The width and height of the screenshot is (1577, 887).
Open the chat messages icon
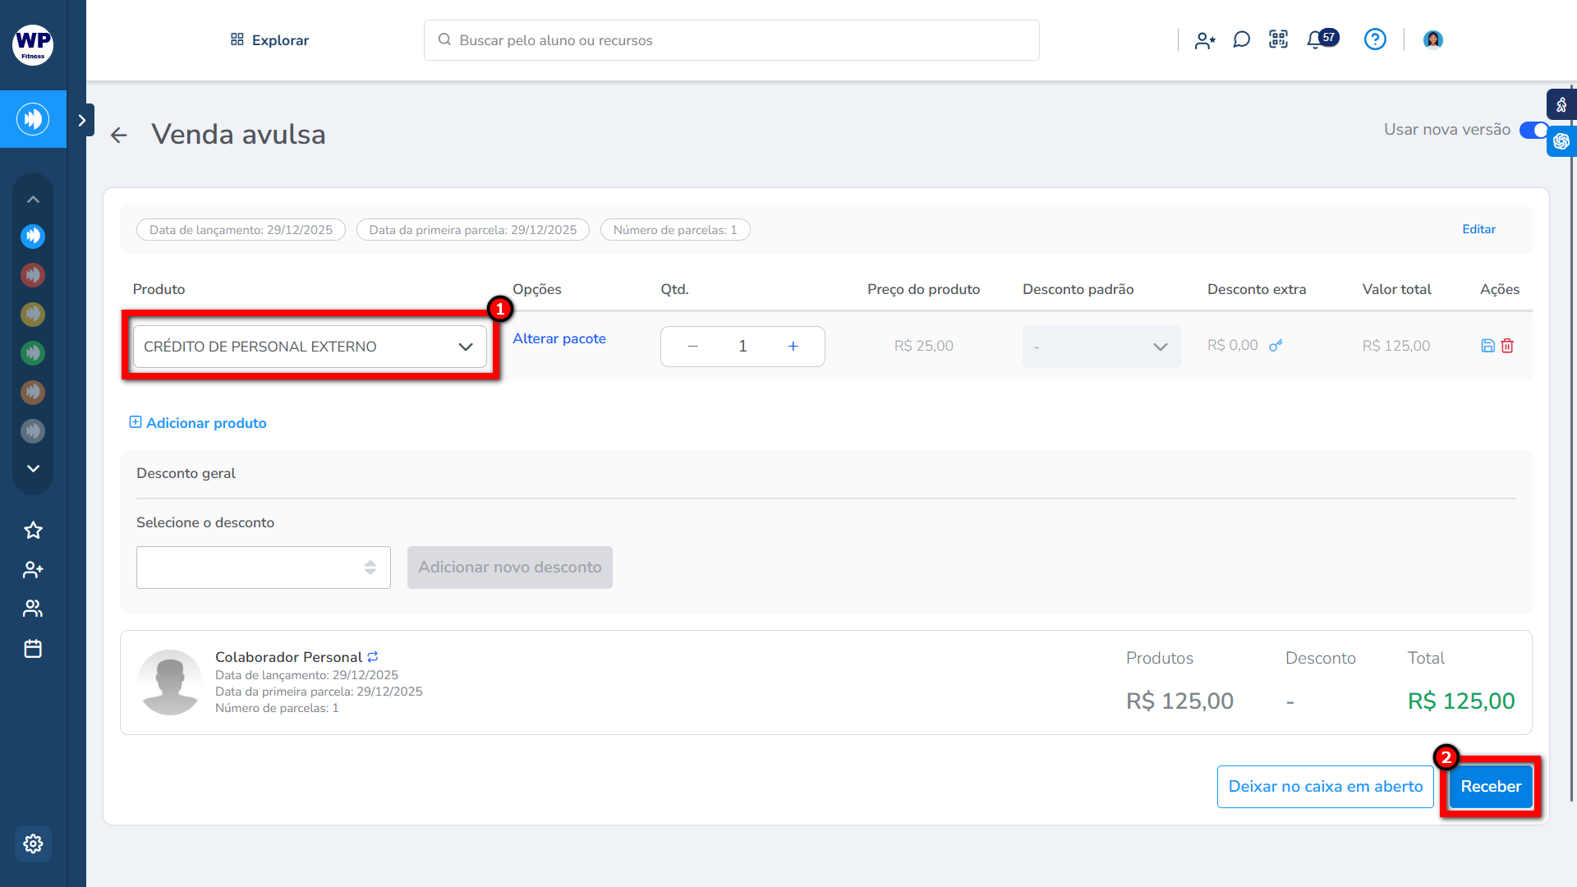(x=1241, y=39)
